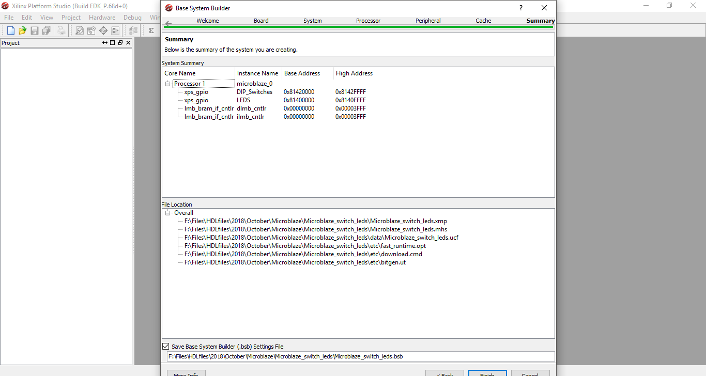The image size is (706, 376).
Task: Maximize the Project panel
Action: 113,43
